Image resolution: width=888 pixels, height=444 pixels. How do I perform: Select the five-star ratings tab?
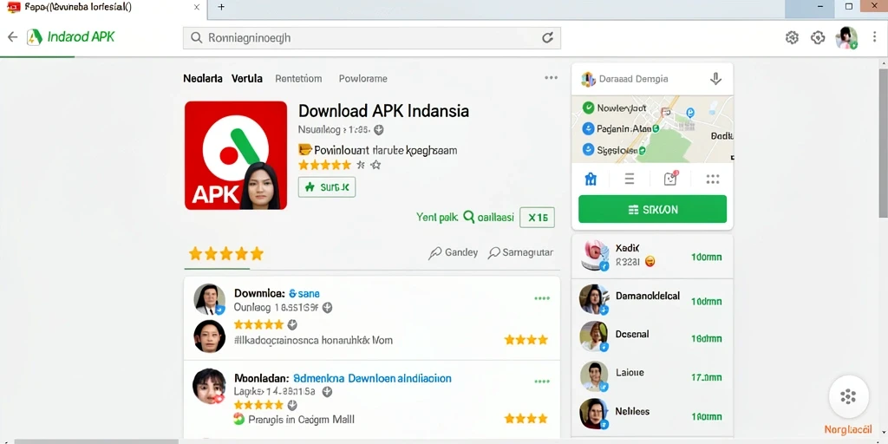point(226,254)
